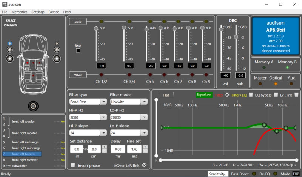Open the Settings menu
The width and height of the screenshot is (302, 177).
(38, 12)
